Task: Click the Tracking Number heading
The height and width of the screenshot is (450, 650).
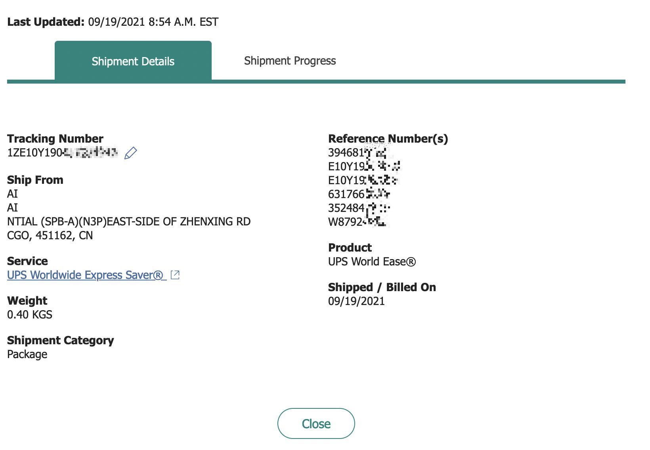Action: point(55,139)
